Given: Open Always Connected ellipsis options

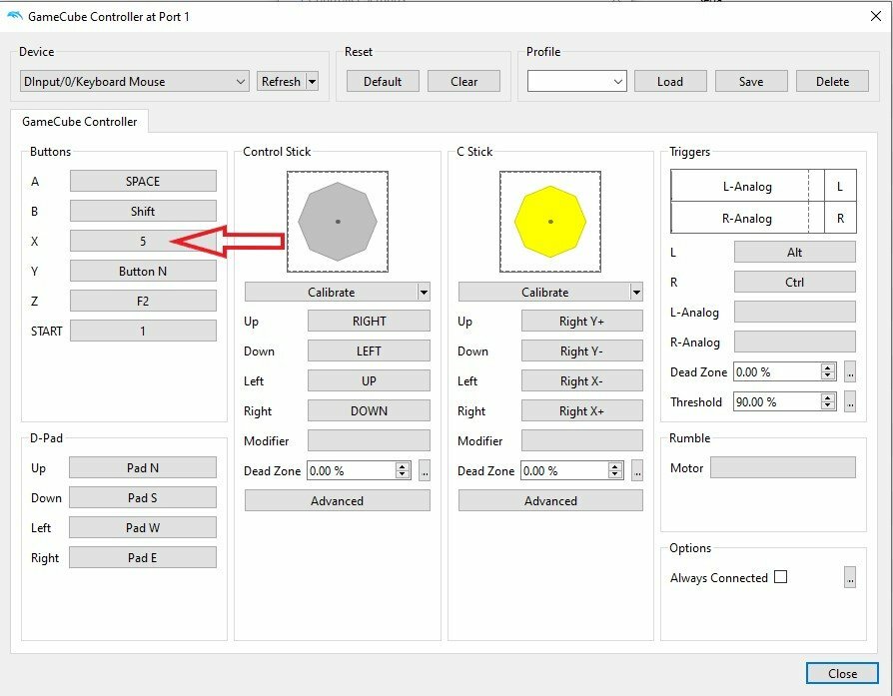Looking at the screenshot, I should pos(850,577).
